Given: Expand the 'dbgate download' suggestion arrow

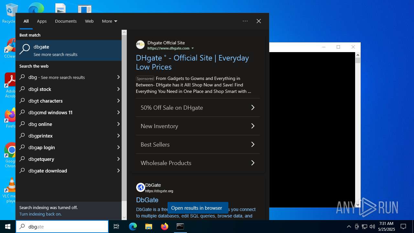Looking at the screenshot, I should [118, 171].
